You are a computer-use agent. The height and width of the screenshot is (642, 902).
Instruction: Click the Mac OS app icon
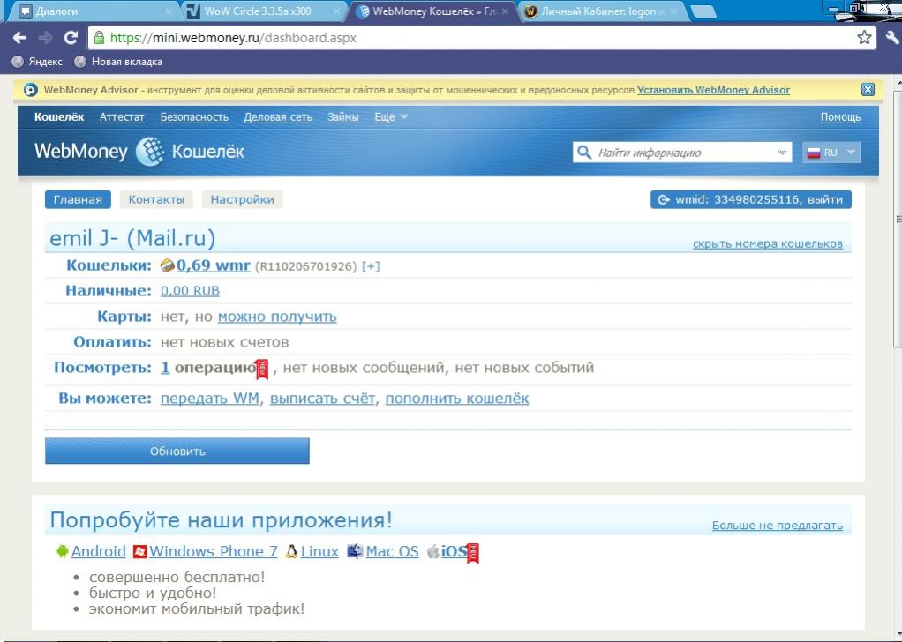pyautogui.click(x=355, y=552)
